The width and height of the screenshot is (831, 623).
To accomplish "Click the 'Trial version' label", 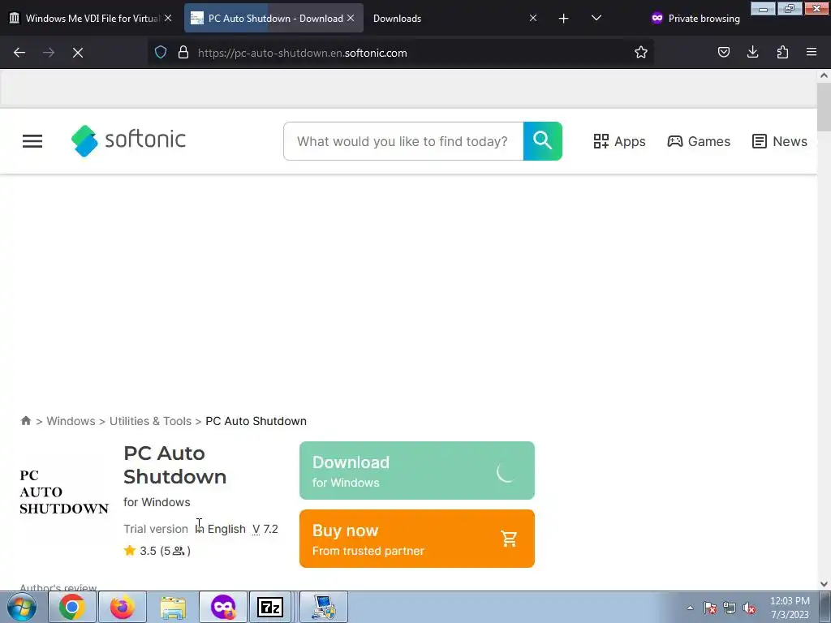I will (156, 529).
